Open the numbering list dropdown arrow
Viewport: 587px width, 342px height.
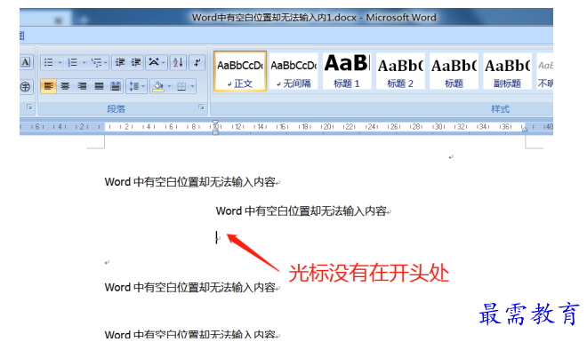point(84,62)
